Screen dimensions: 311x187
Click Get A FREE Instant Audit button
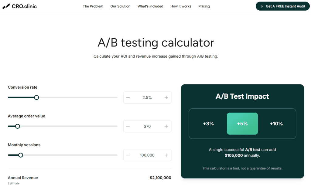(283, 6)
